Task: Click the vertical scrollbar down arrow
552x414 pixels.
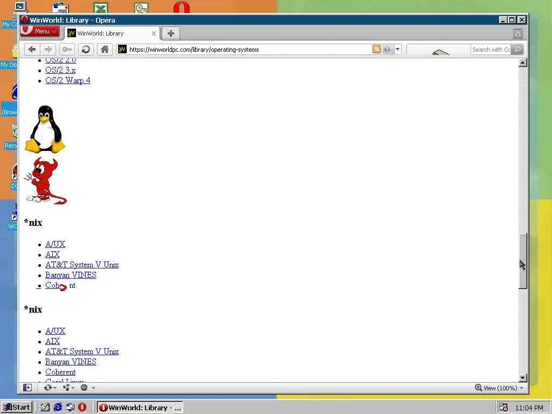Action: (x=523, y=378)
